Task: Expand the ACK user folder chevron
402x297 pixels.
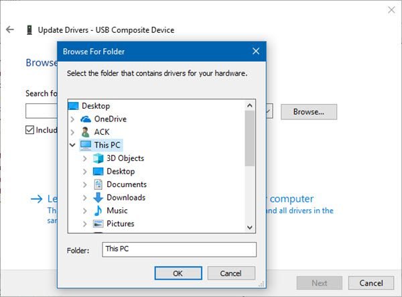Action: coord(72,132)
